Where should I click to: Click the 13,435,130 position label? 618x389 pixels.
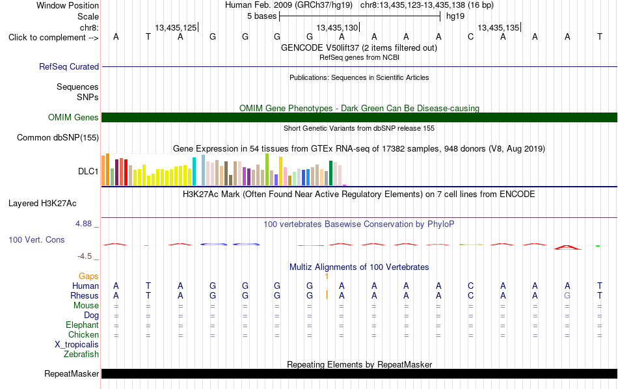tap(337, 27)
